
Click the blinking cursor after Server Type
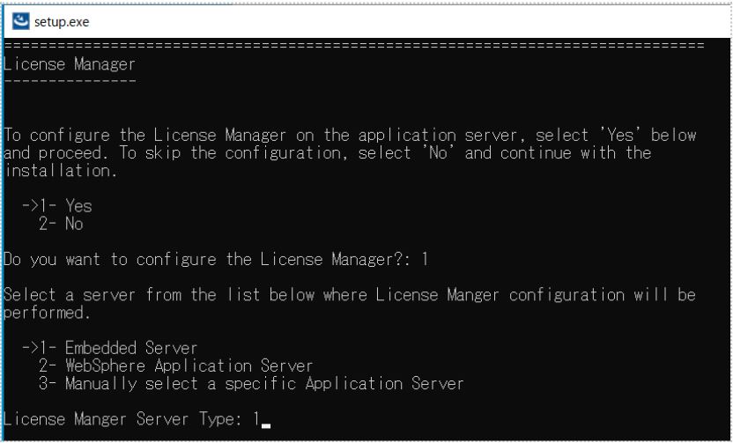click(266, 421)
